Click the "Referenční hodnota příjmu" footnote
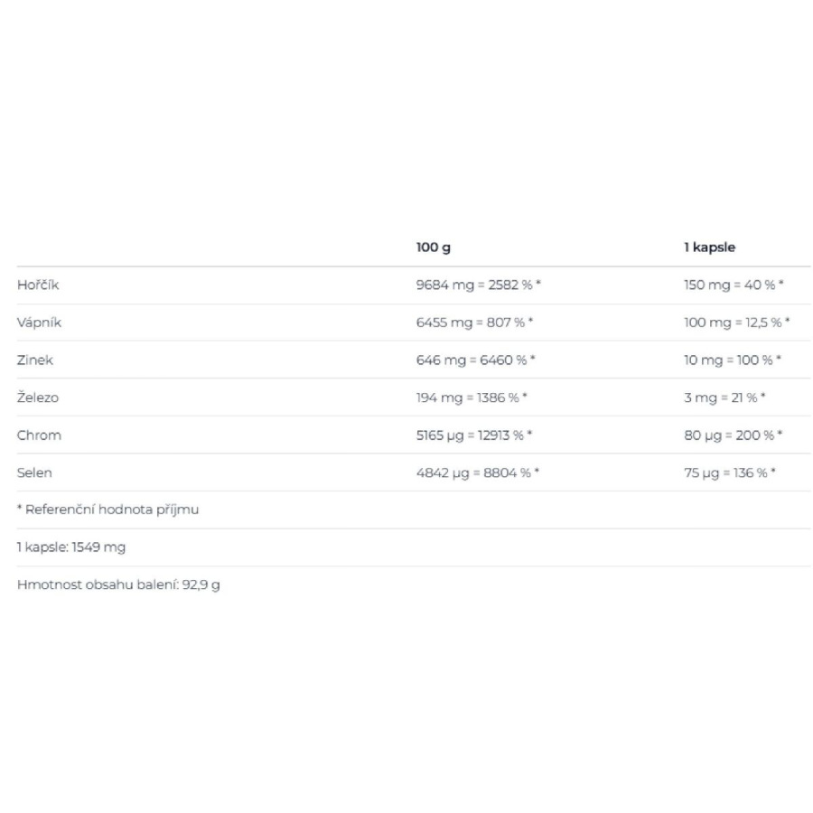The width and height of the screenshot is (813, 813). [107, 509]
